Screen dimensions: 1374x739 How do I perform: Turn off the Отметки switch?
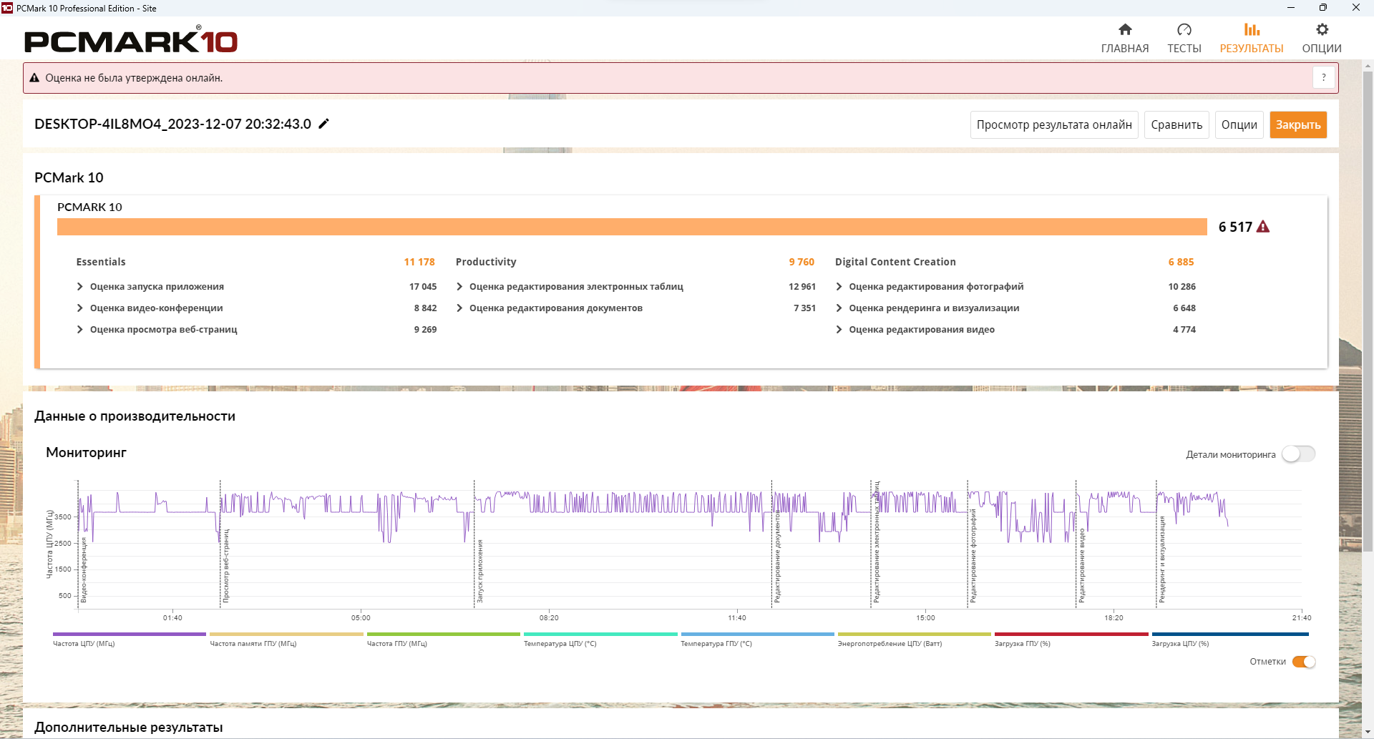(1304, 662)
